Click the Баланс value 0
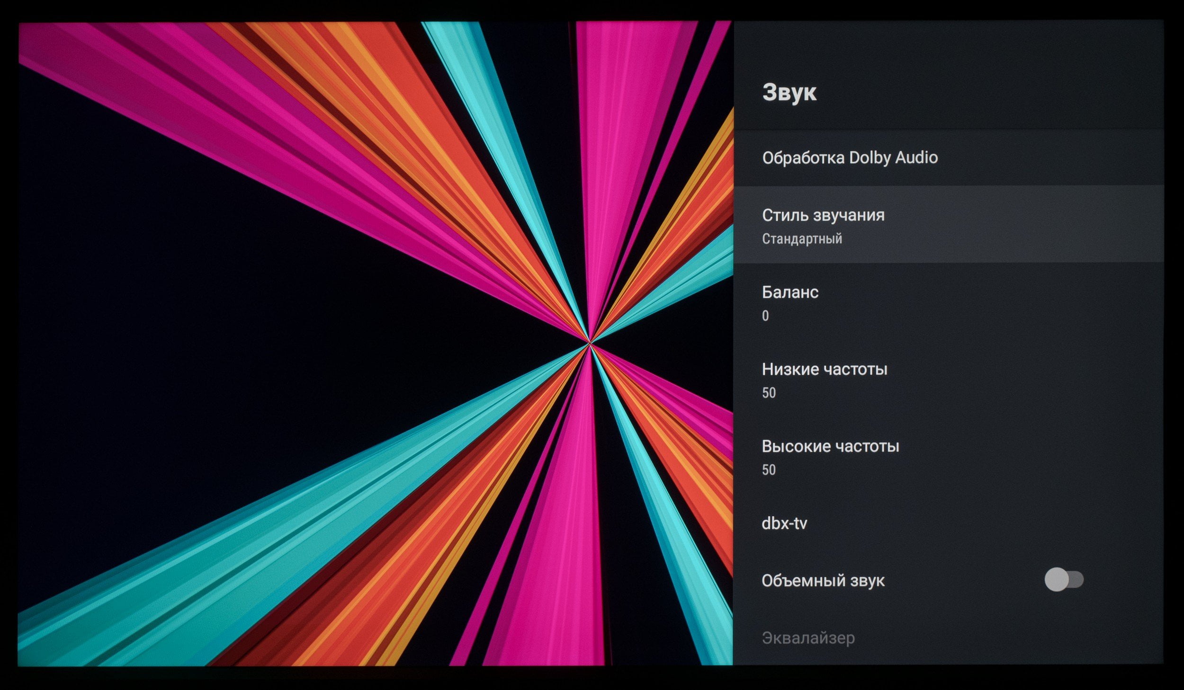 (x=765, y=316)
